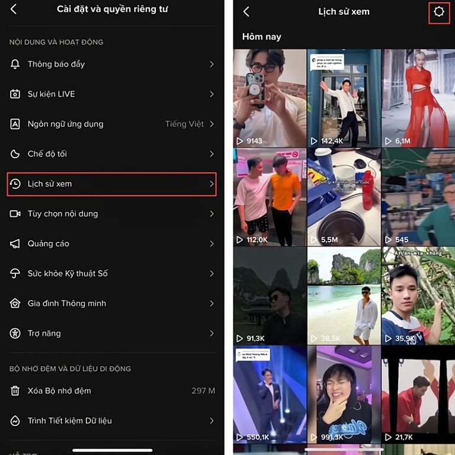Tap the Tiếng Việt language value
Screen dimensions: 455x455
184,124
